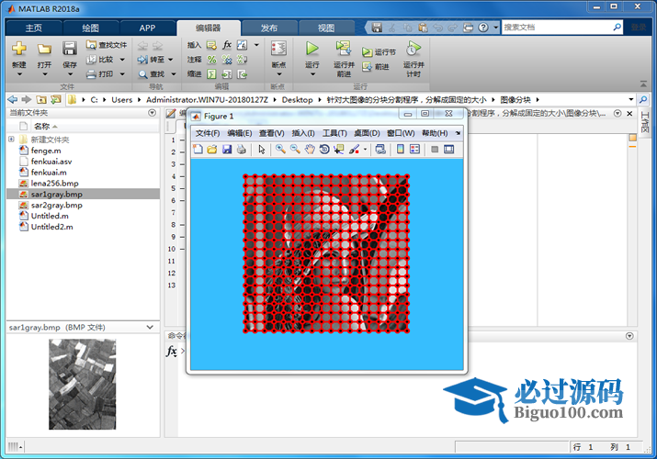657x459 pixels.
Task: Switch to the View (视图) tab
Action: click(326, 28)
